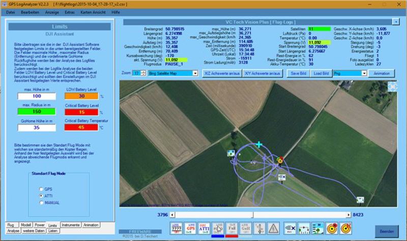Click the quadcopter icon in map top corner
Screen dimensions: 407x241
392,86
